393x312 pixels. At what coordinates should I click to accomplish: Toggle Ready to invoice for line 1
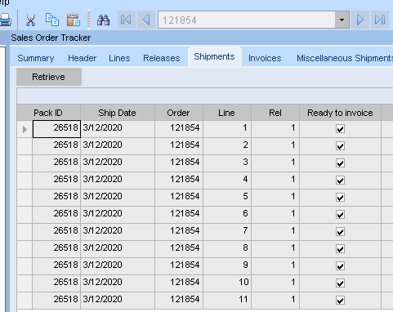tap(340, 129)
